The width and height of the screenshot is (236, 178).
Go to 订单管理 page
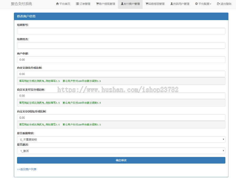pos(83,4)
